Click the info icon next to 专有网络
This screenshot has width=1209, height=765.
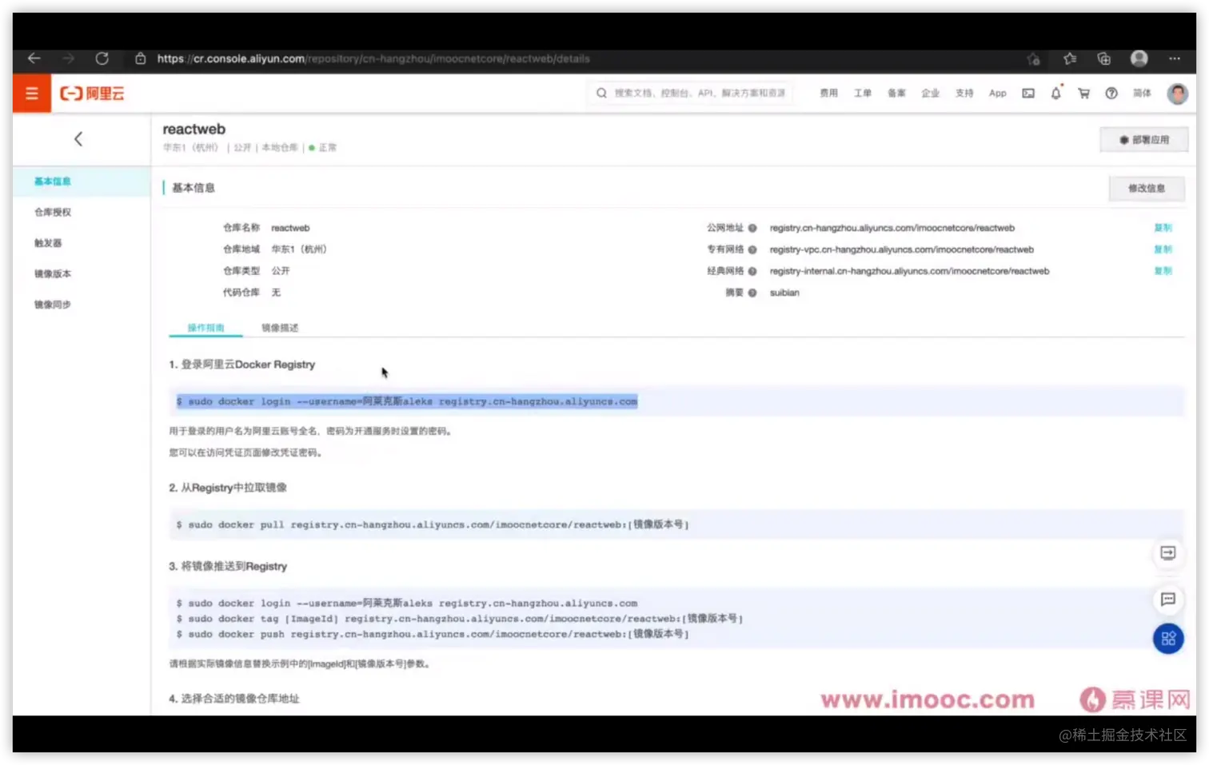tap(752, 249)
